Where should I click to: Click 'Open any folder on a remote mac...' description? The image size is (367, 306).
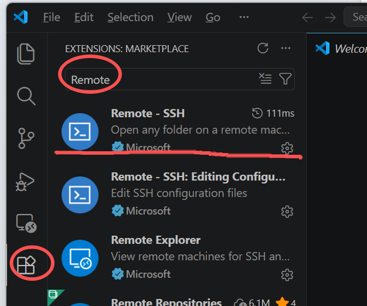201,130
